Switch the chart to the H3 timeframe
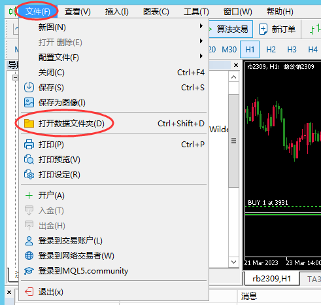This screenshot has height=305, width=321. pos(292,50)
